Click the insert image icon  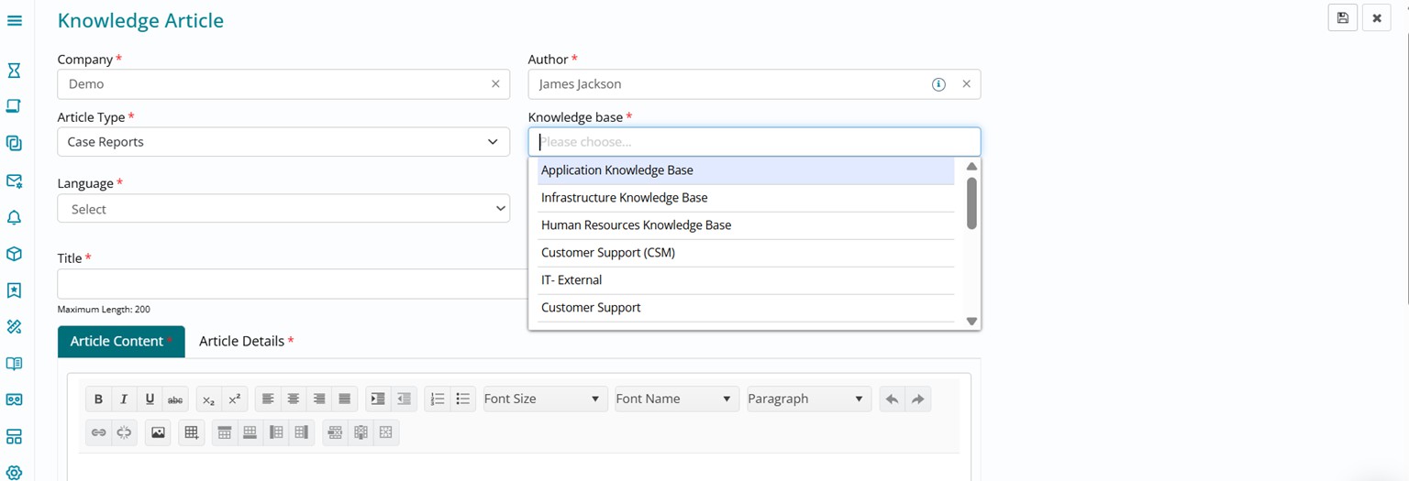[x=159, y=432]
